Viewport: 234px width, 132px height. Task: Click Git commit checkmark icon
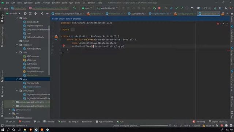click(x=177, y=8)
